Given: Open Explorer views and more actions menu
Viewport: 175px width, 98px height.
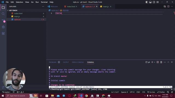Looking at the screenshot, I should pyautogui.click(x=43, y=7).
